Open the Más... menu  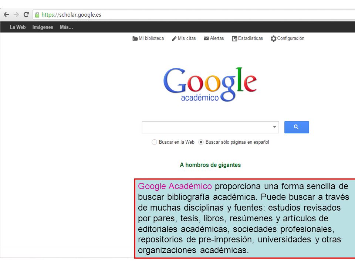click(x=66, y=27)
